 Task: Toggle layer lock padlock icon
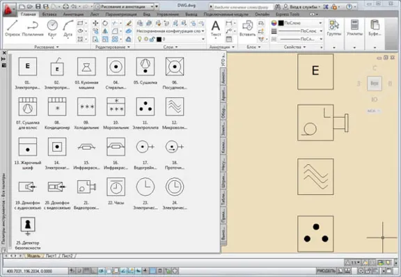[152, 39]
